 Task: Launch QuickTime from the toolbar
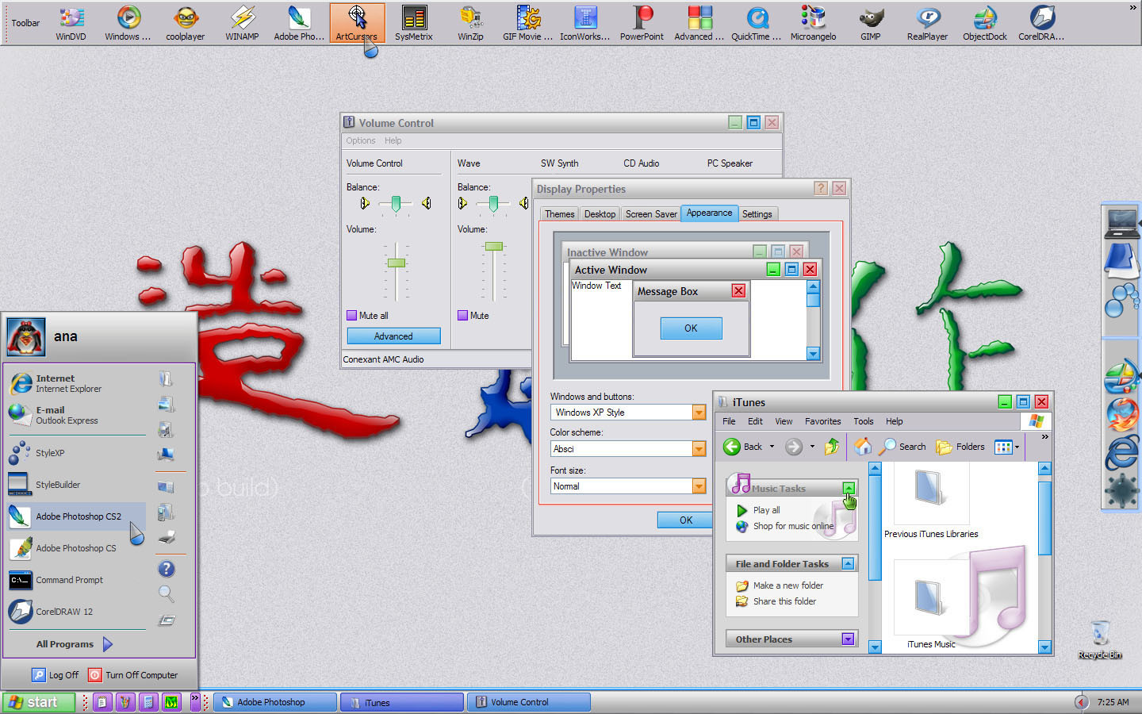point(757,23)
